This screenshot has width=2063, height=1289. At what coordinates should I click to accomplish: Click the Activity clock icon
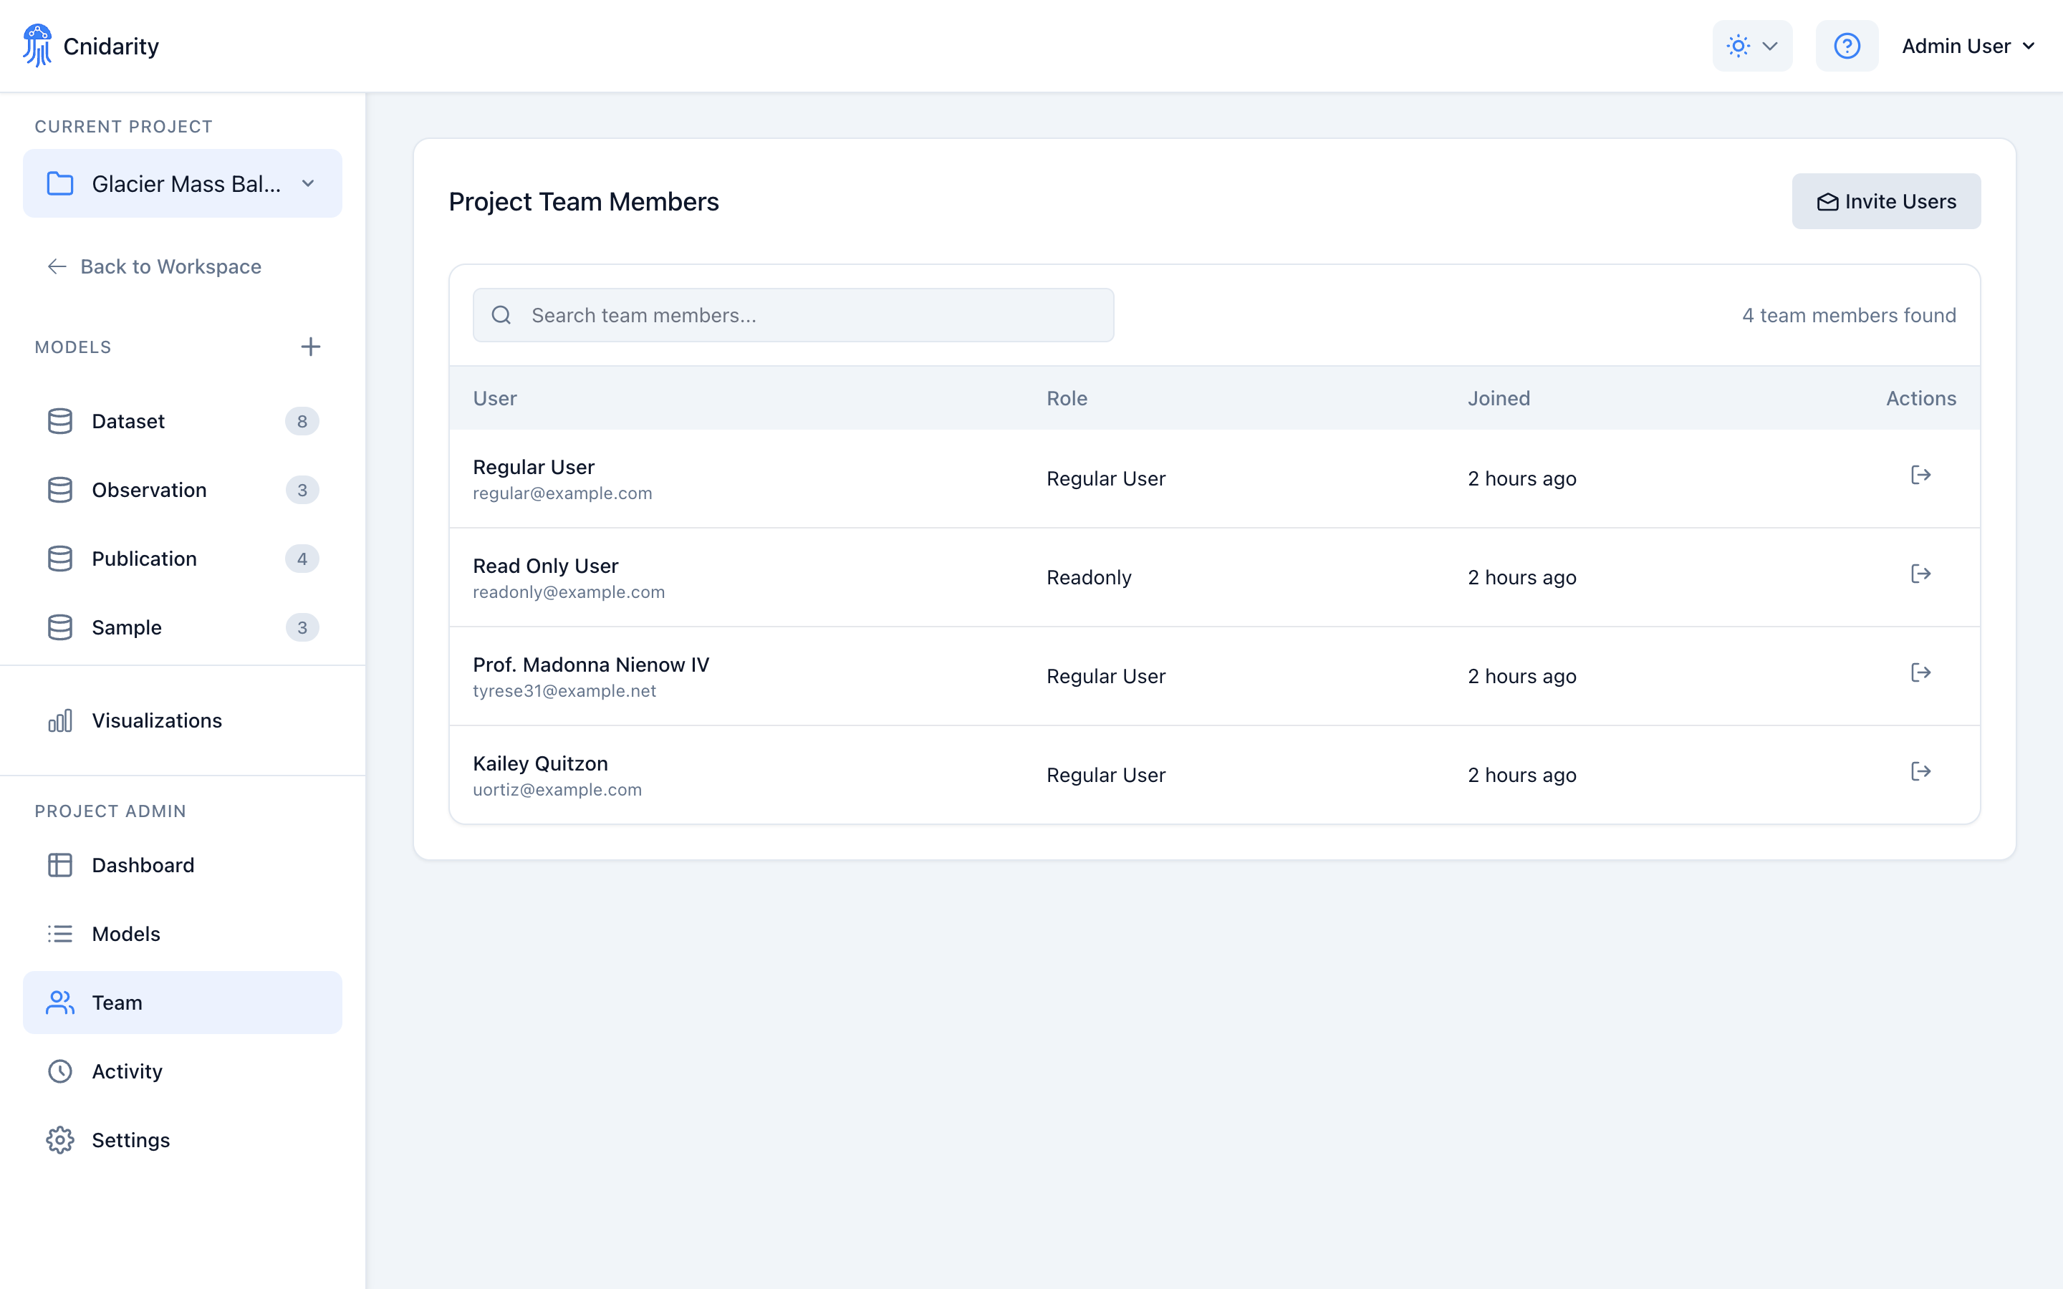pyautogui.click(x=59, y=1071)
